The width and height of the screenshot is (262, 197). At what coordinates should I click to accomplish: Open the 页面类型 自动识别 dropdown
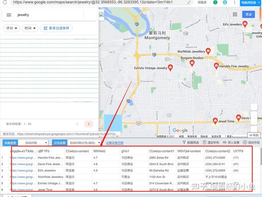33,143
